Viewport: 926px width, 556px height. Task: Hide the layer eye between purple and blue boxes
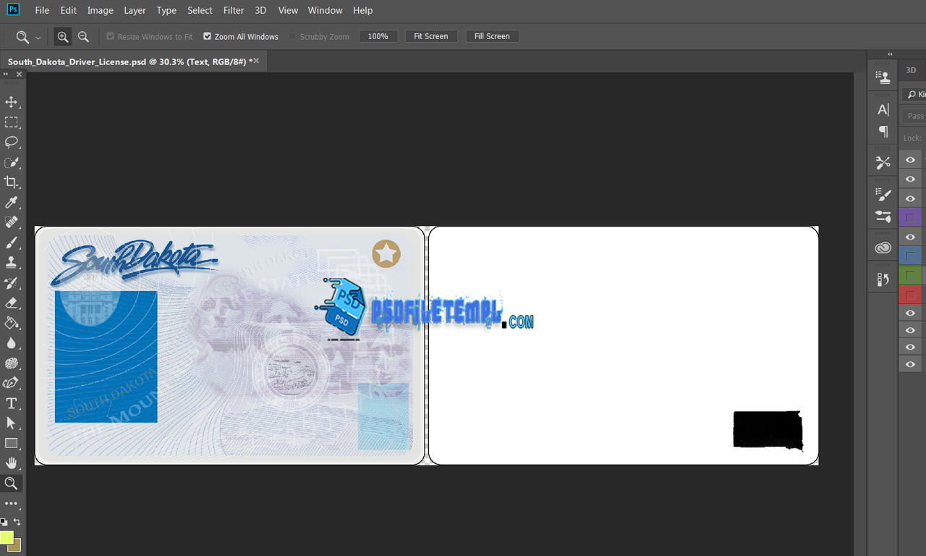coord(910,237)
